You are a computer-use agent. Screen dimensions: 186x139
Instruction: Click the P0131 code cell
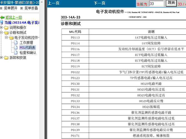(75, 90)
